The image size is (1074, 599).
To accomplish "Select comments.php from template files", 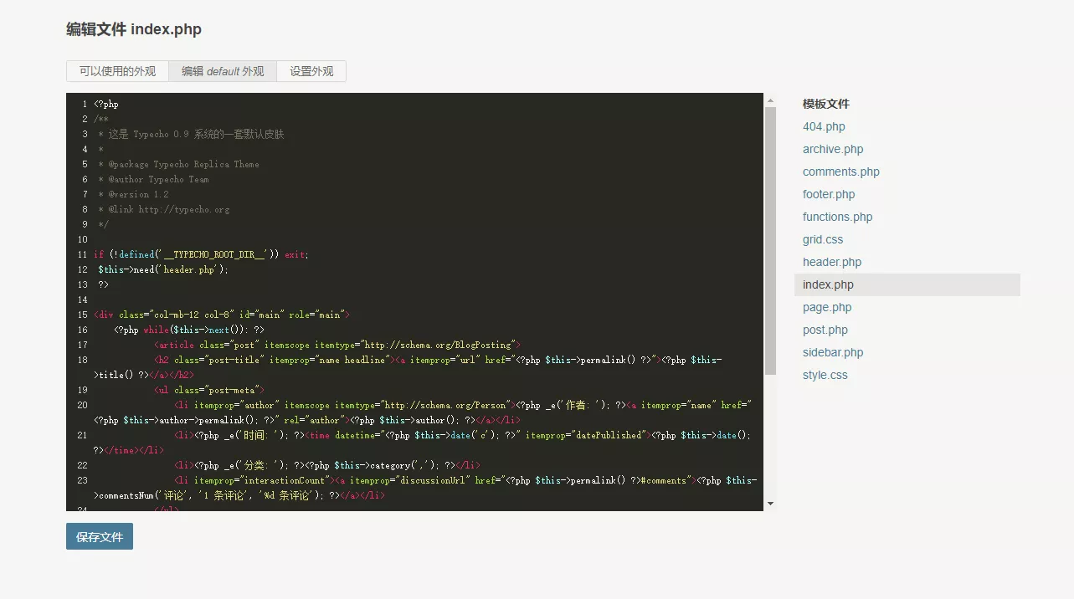I will (840, 172).
